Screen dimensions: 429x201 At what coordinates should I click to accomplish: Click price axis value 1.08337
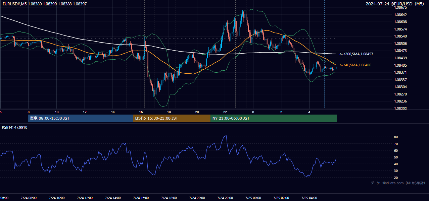pos(401,80)
